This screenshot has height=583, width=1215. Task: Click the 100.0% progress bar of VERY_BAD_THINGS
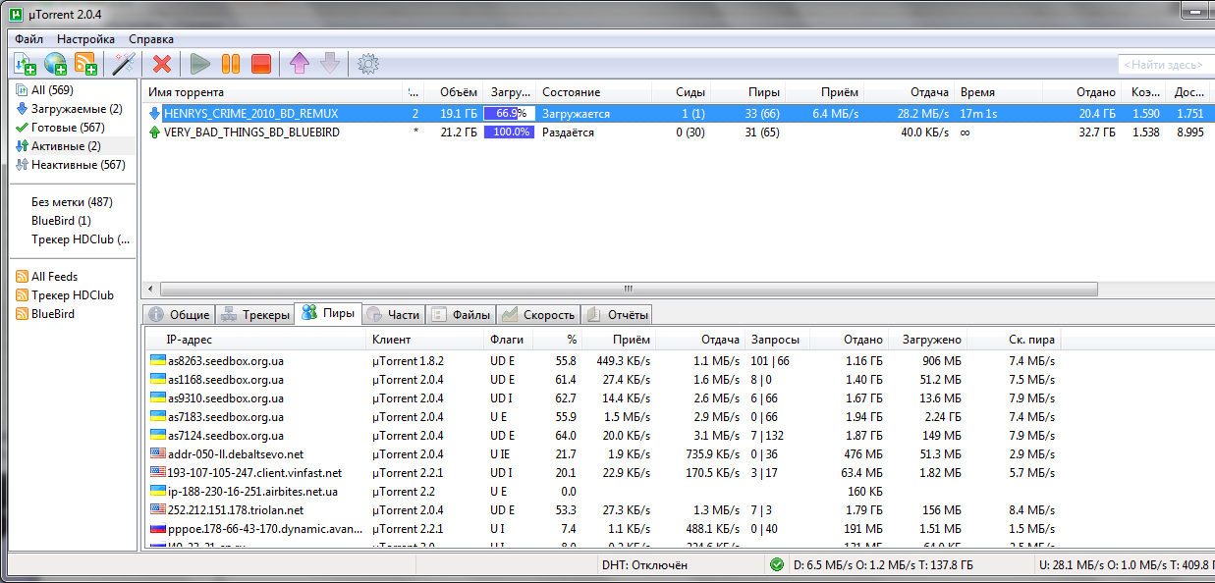(x=509, y=132)
